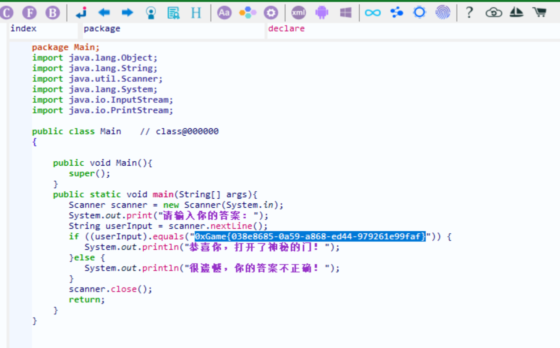
Task: Click the Windows logo toolbar icon
Action: point(345,13)
